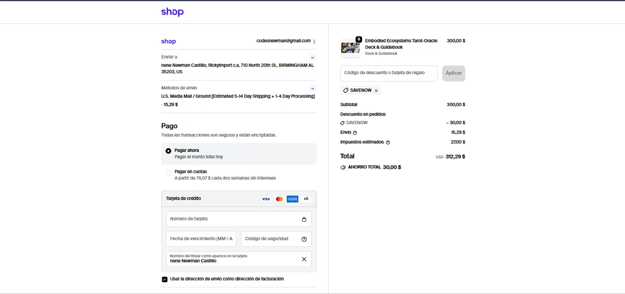Click the security code help icon
625x294 pixels.
[x=304, y=239]
